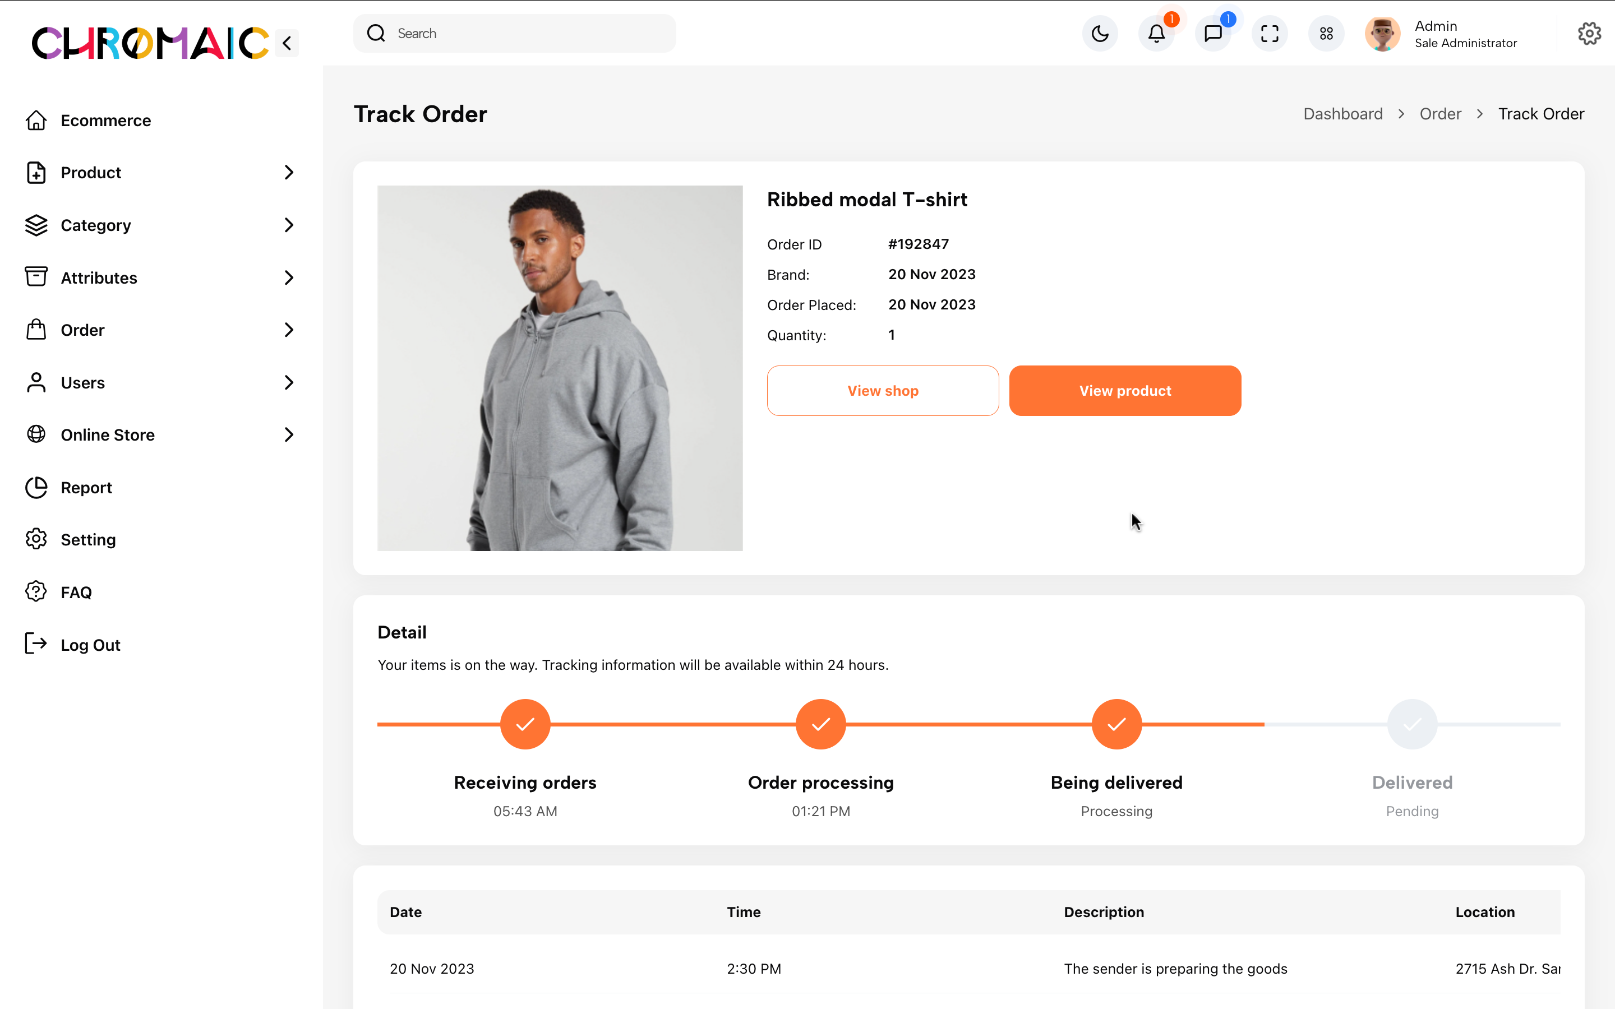
Task: Expand the Online Store submenu
Action: coord(288,435)
